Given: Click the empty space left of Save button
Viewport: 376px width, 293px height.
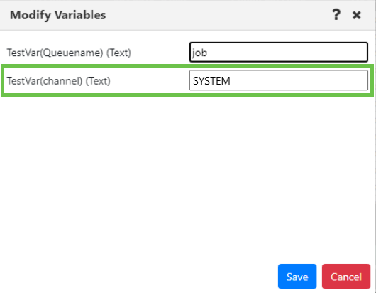Looking at the screenshot, I should tap(139, 277).
